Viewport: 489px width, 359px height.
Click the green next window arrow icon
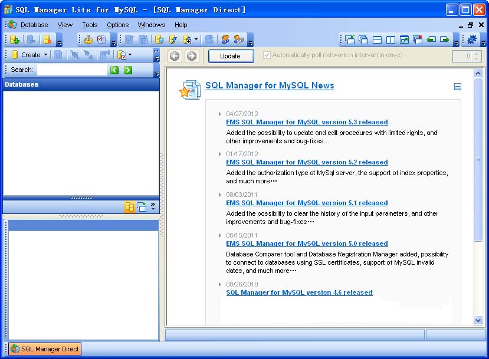click(444, 39)
